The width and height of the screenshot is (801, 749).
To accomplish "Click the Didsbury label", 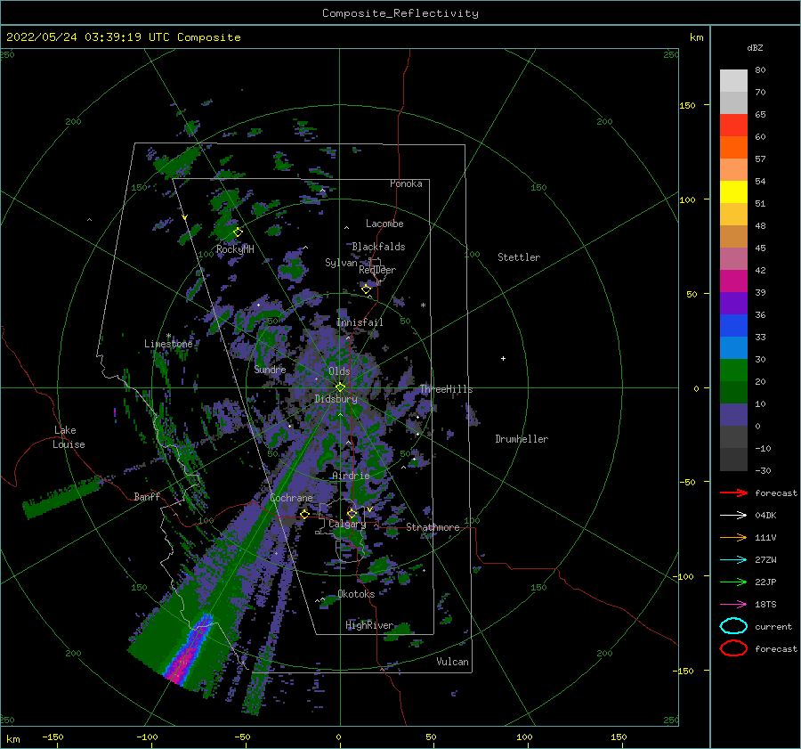I will [336, 399].
